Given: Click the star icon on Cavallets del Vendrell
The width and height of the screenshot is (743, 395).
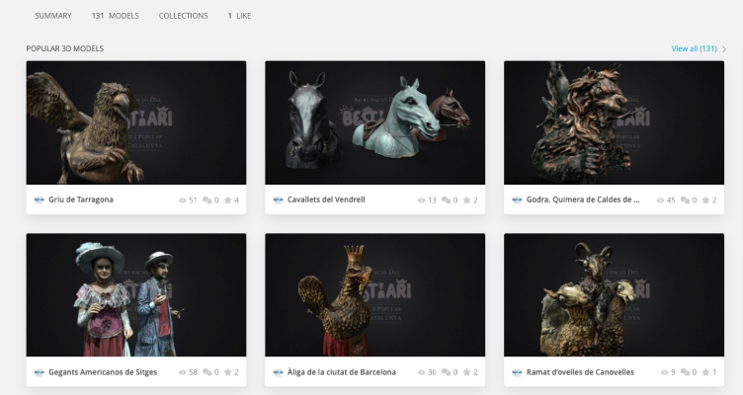Looking at the screenshot, I should coord(465,199).
